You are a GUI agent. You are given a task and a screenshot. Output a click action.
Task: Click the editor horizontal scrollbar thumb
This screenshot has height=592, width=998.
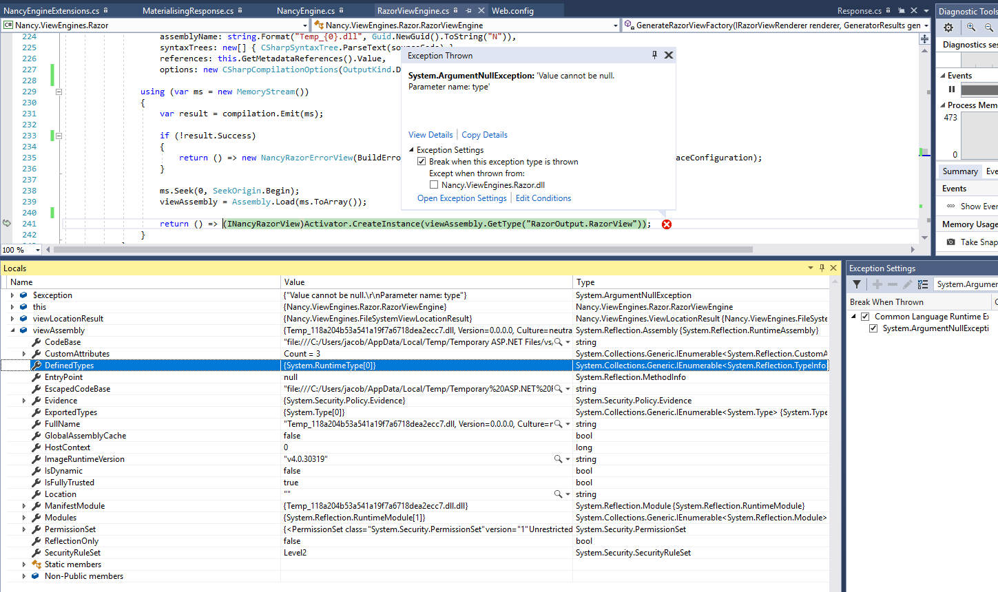coord(403,250)
